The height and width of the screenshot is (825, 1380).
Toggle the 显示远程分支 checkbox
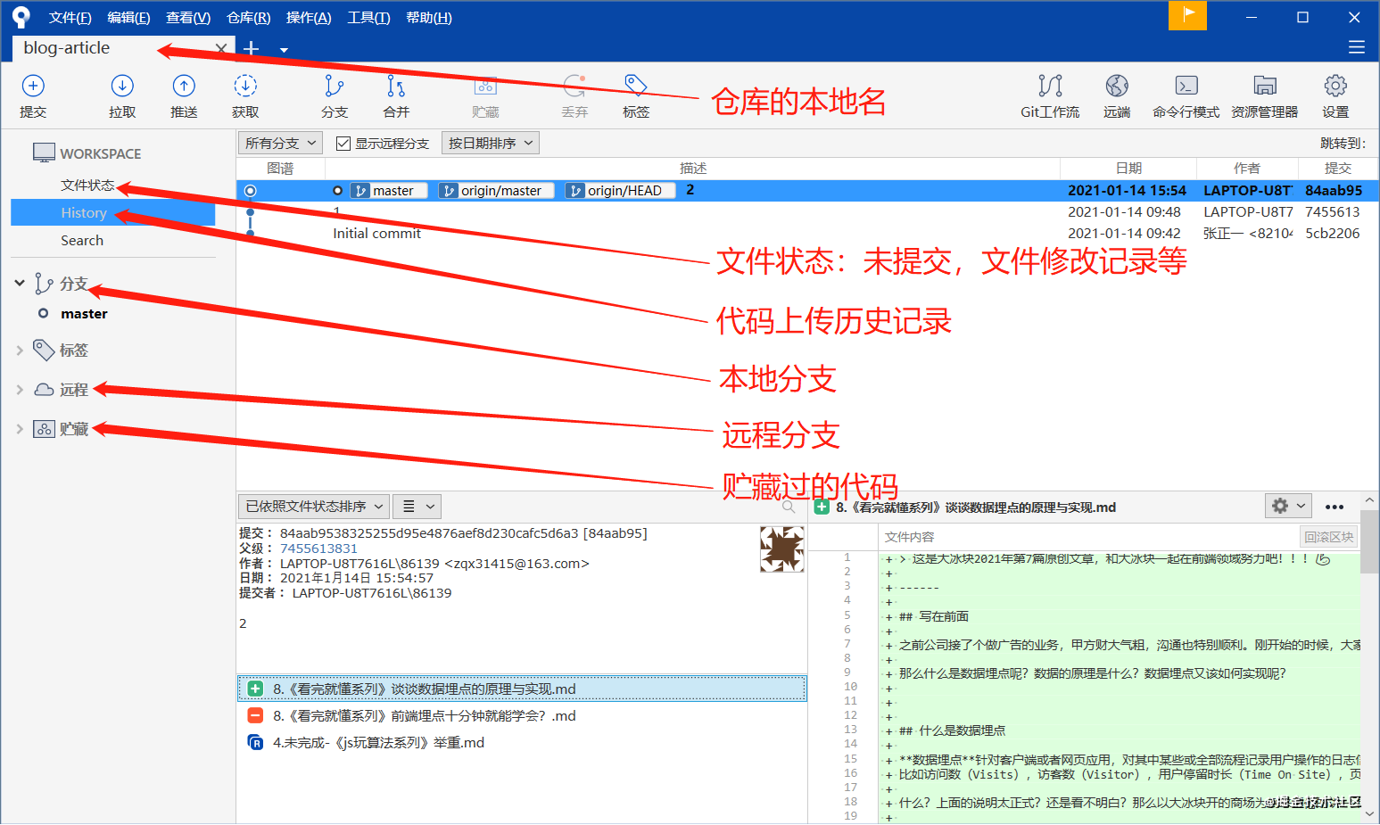343,143
